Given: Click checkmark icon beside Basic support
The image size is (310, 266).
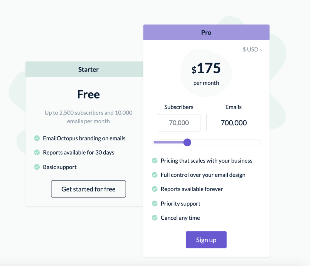Looking at the screenshot, I should [37, 167].
